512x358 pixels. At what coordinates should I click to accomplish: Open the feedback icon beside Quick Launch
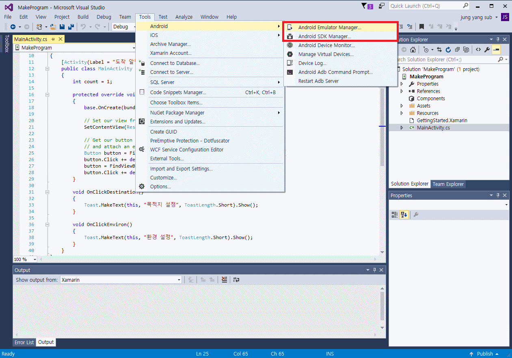pyautogui.click(x=381, y=6)
